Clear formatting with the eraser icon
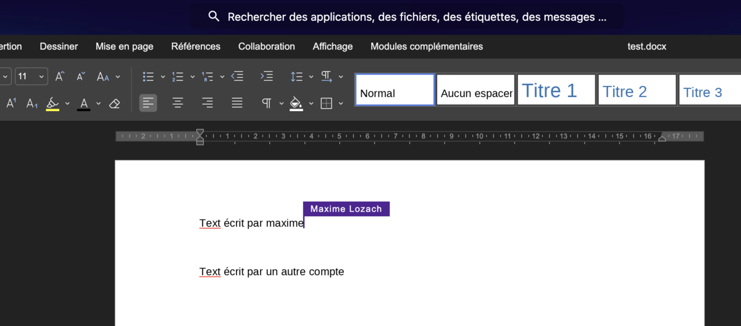Viewport: 741px width, 326px height. coord(114,104)
